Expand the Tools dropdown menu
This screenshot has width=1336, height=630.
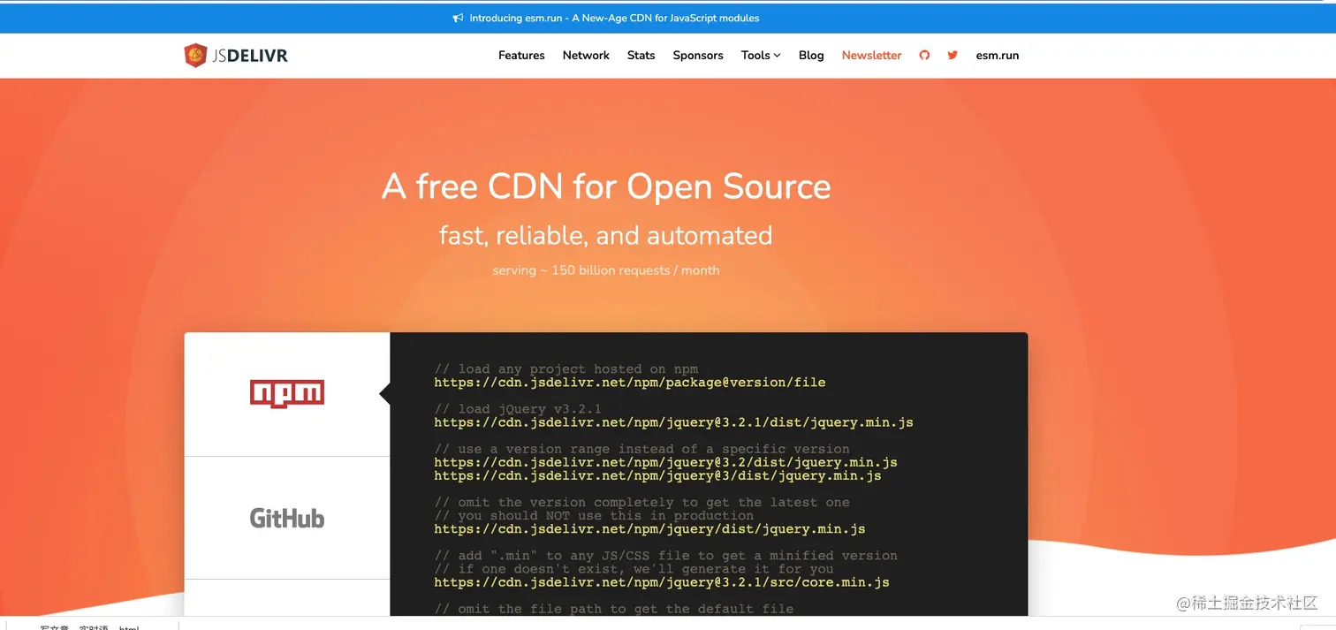point(761,55)
